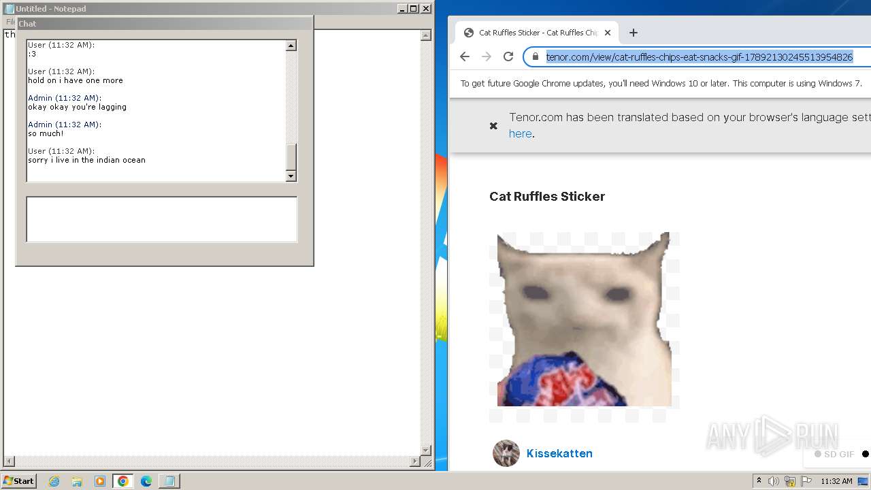Click the Cat Ruffles Sticker heading

pos(547,197)
